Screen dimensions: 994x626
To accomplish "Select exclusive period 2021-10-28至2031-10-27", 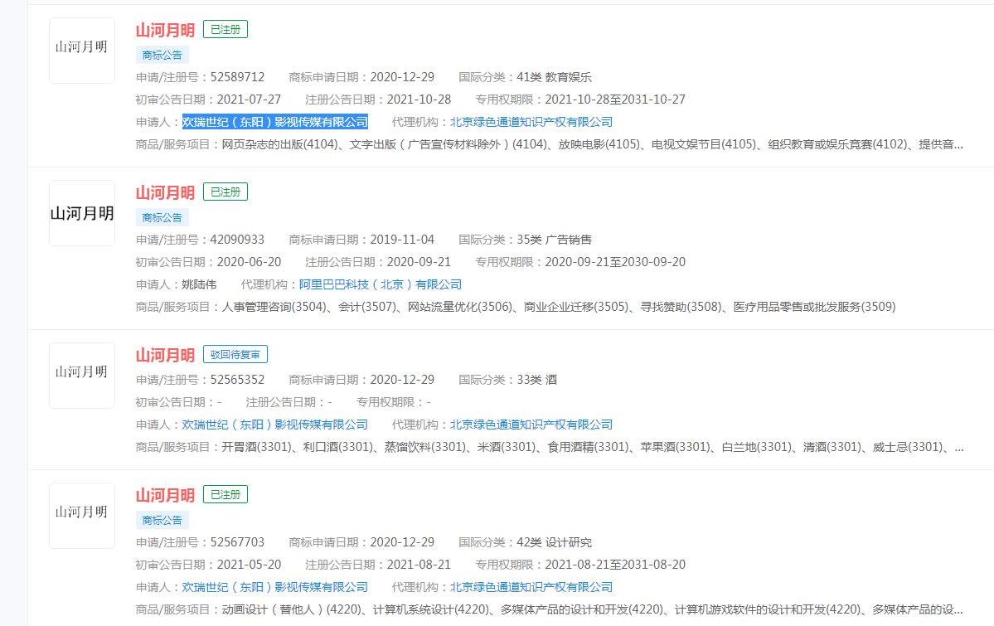I will (x=615, y=99).
